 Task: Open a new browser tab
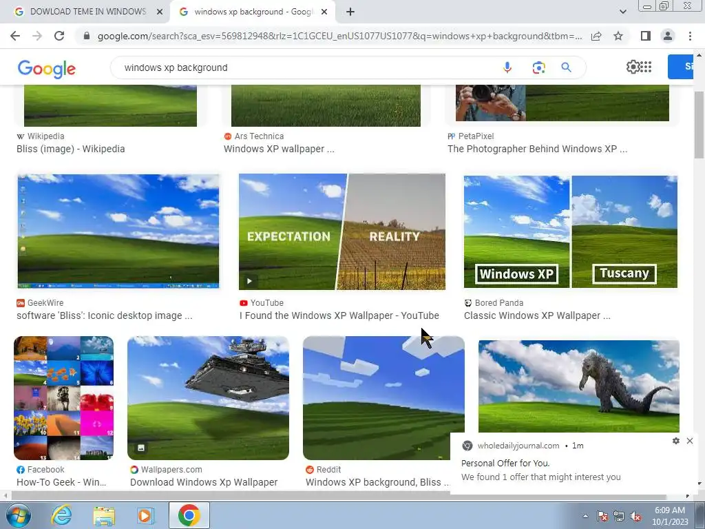click(x=350, y=12)
